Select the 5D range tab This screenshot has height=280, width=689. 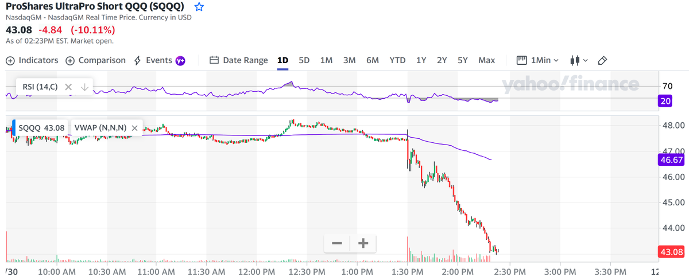(304, 60)
